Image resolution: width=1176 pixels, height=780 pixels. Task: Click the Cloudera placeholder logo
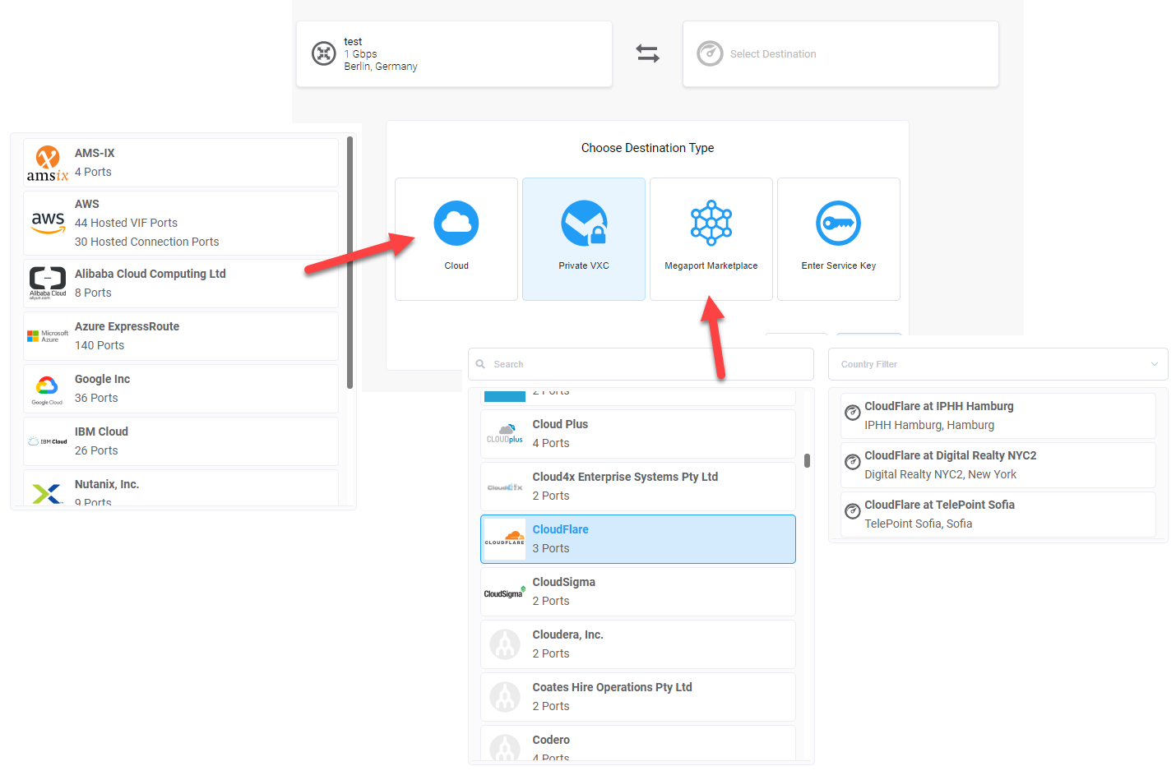(505, 644)
